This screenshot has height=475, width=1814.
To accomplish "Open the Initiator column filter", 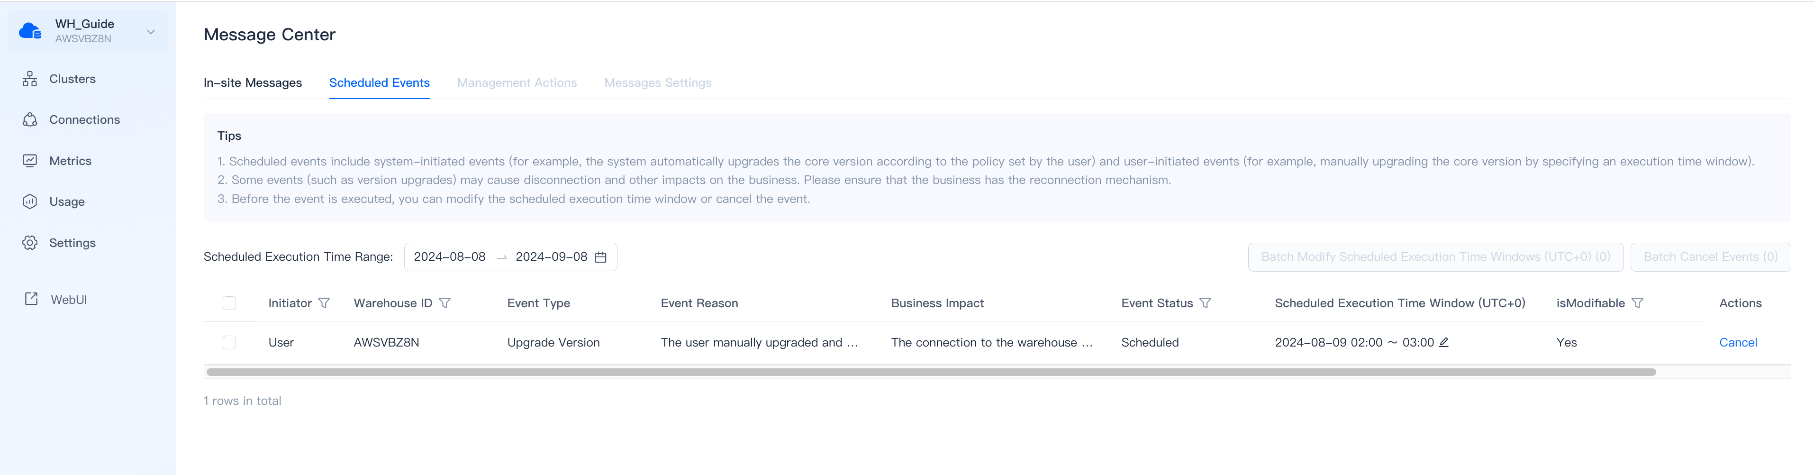I will 324,303.
